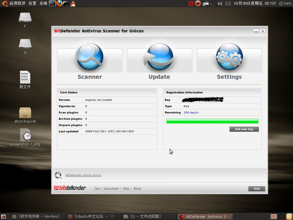Open the BitDefender Unices Portal link

pos(83,175)
